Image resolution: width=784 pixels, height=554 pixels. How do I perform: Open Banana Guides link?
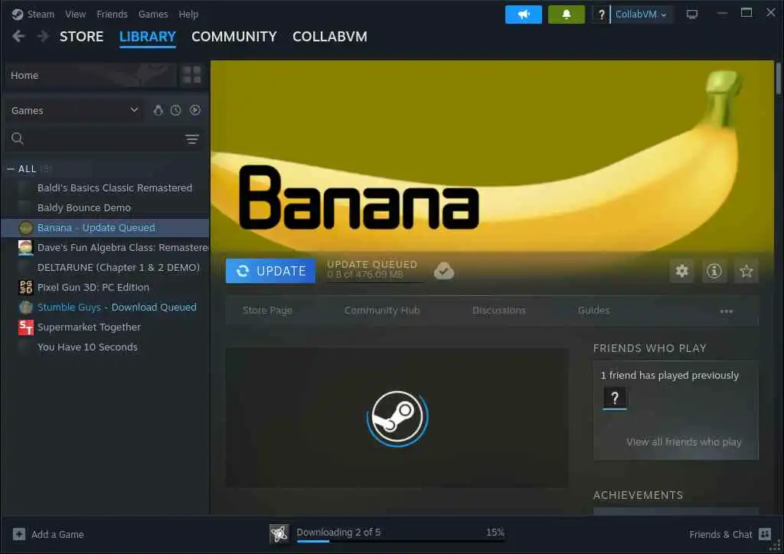click(593, 310)
